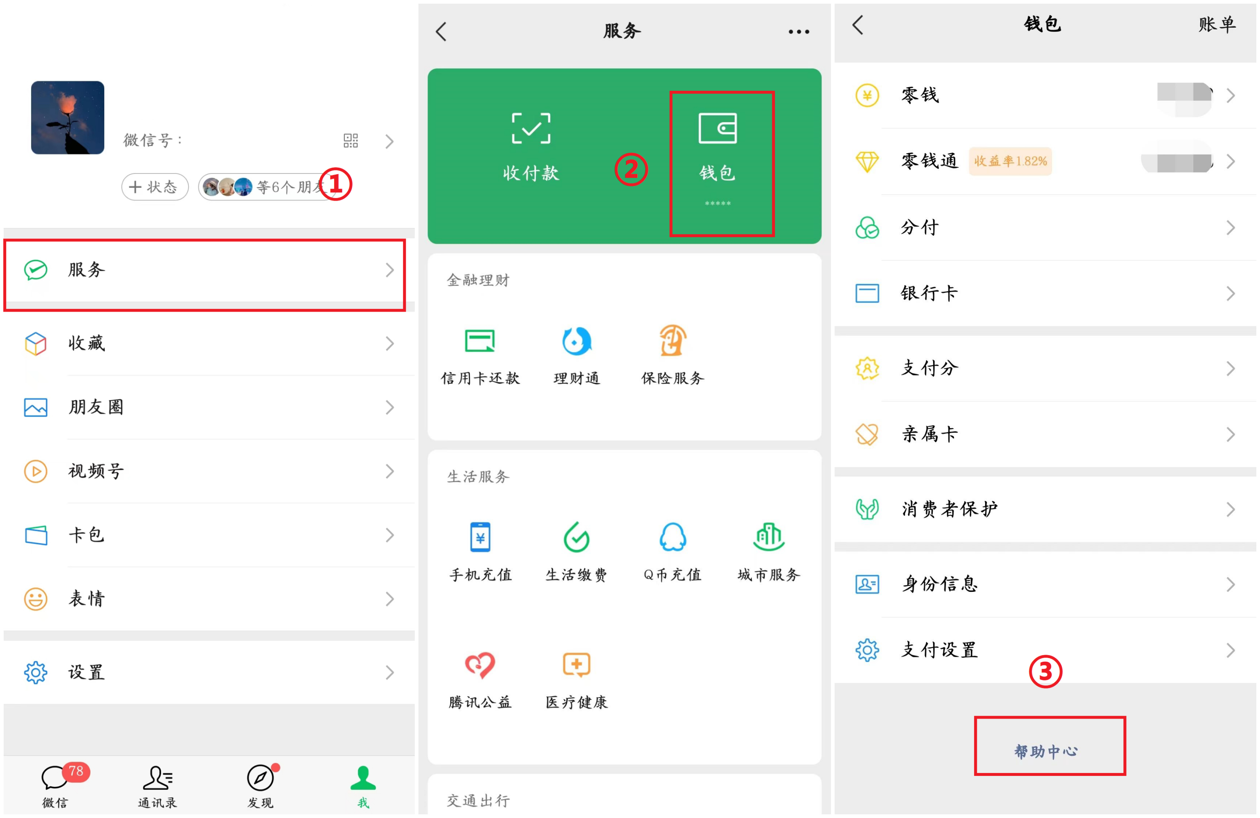1260x818 pixels.
Task: Open 手机充值 phone icon
Action: tap(480, 537)
